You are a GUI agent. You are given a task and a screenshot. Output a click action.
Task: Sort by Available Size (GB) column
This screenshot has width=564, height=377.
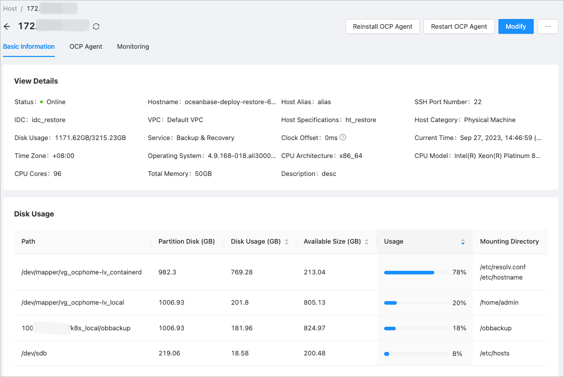coord(367,242)
